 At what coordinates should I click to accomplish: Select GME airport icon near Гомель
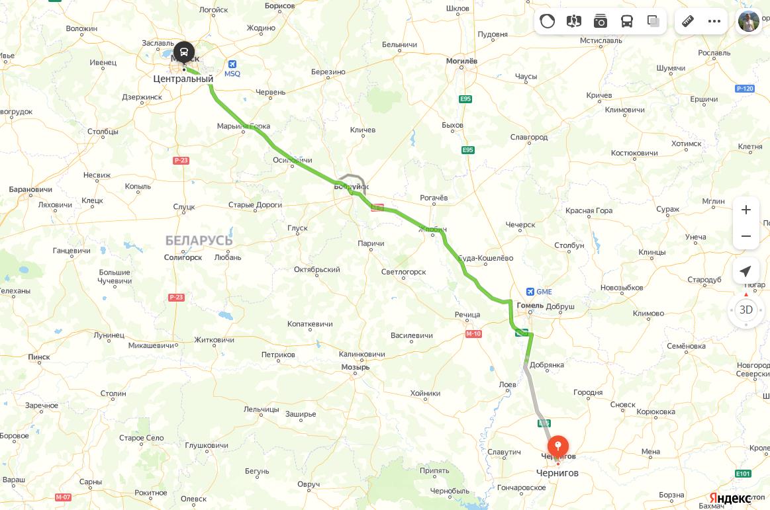click(530, 292)
